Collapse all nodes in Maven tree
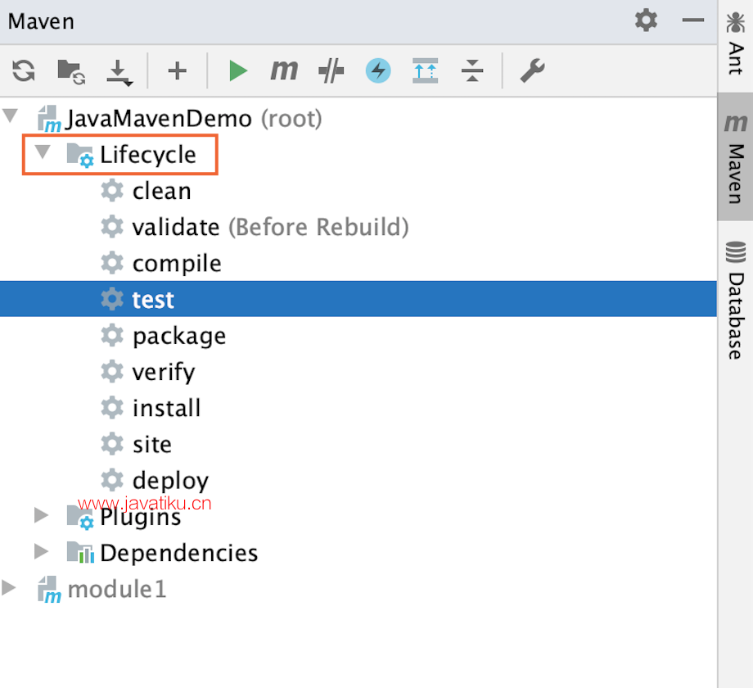The image size is (753, 688). click(472, 70)
